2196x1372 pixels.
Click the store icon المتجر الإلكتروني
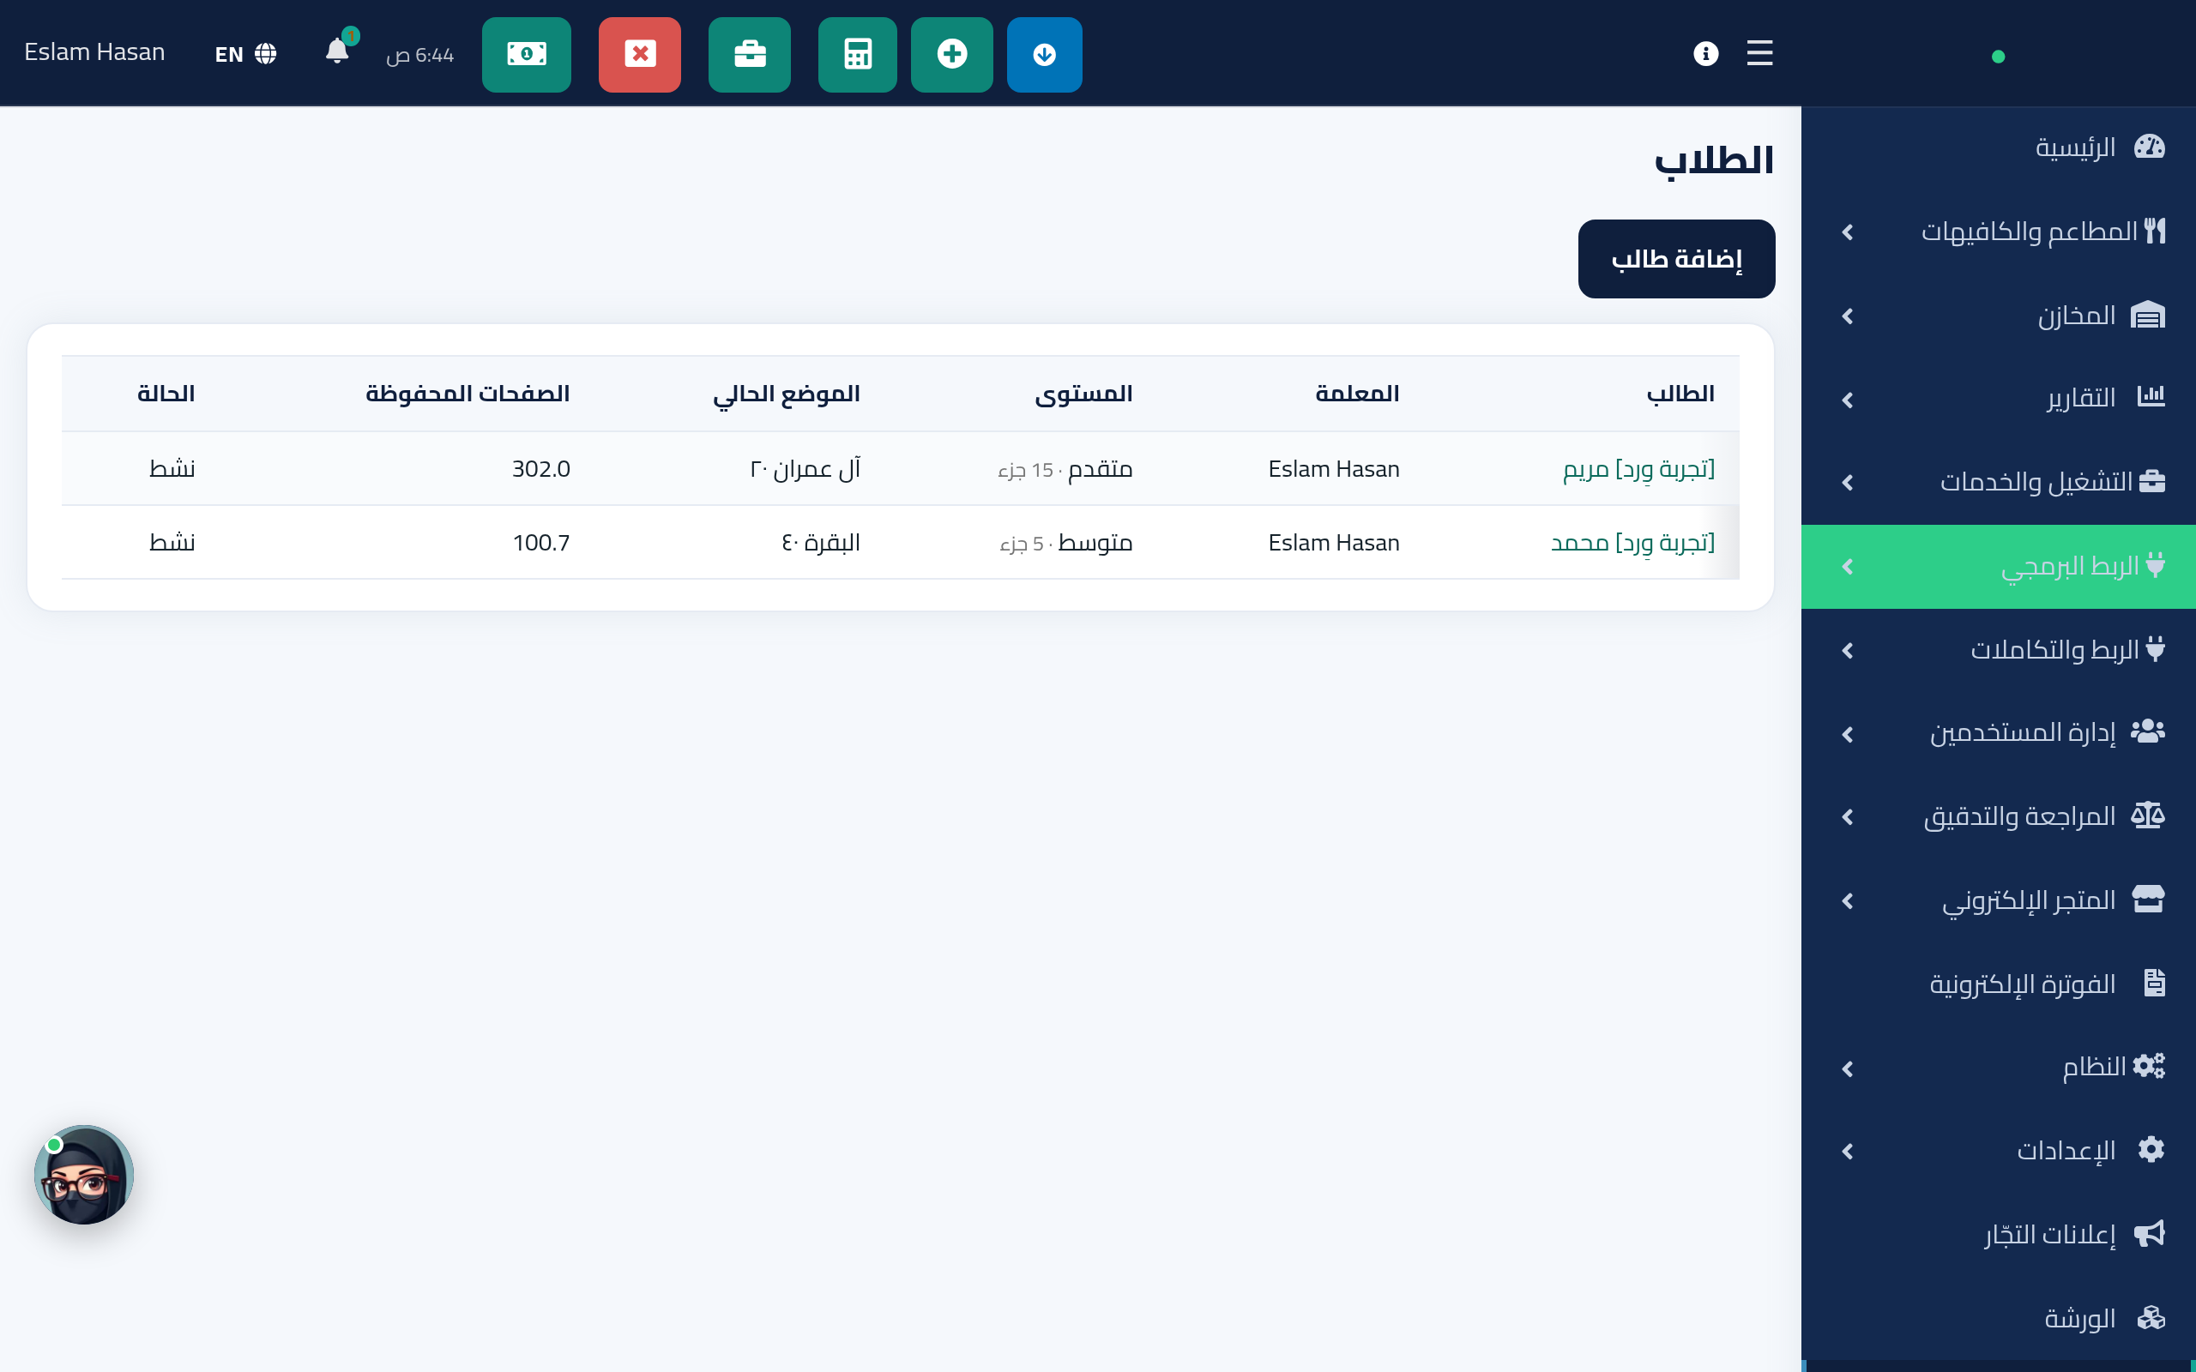coord(2148,900)
